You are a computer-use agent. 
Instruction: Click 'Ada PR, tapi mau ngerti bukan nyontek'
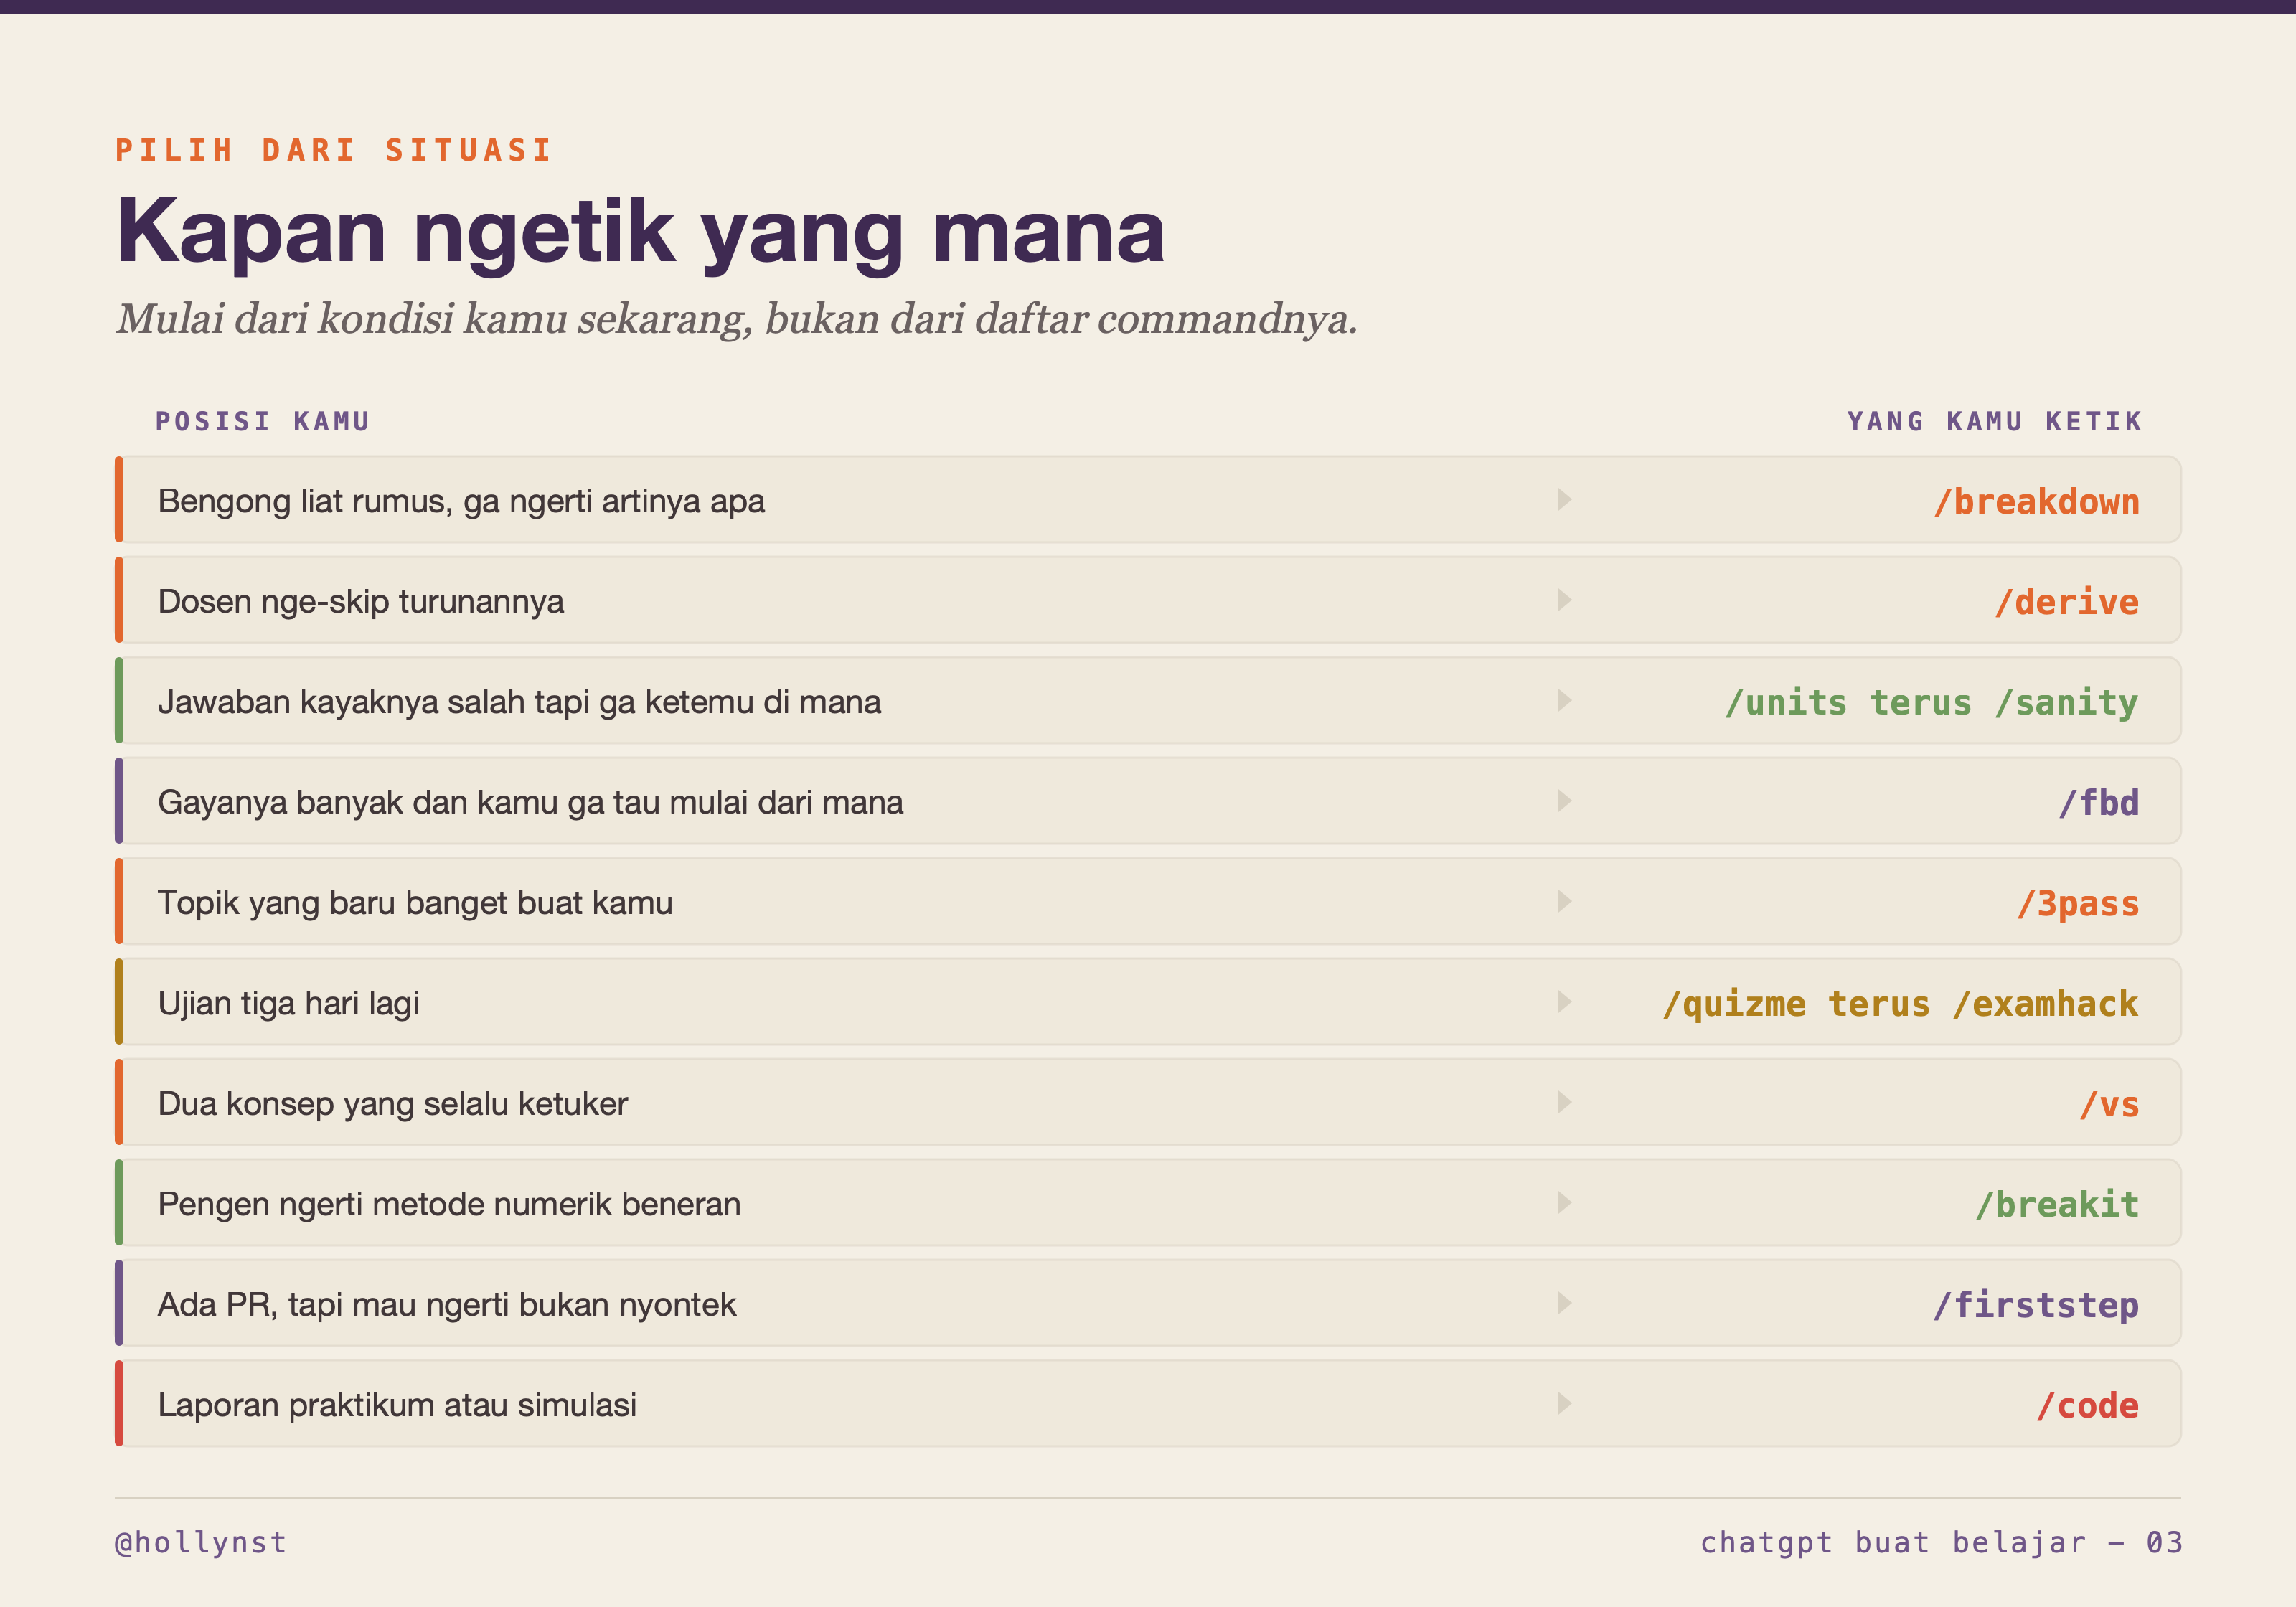pyautogui.click(x=447, y=1305)
